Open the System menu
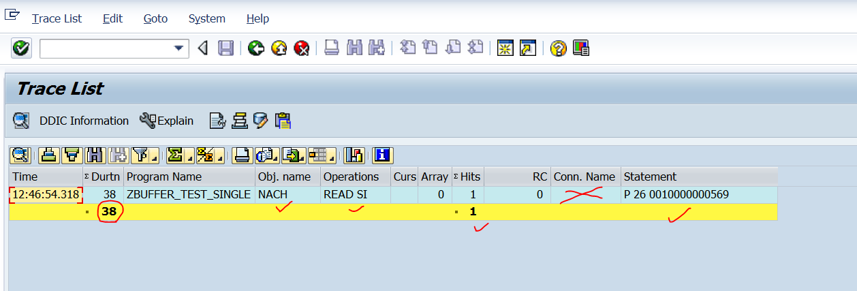857x291 pixels. [x=207, y=18]
